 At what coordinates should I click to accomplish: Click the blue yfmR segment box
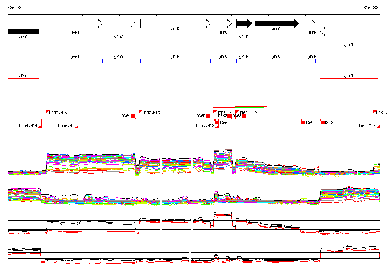[x=175, y=61]
